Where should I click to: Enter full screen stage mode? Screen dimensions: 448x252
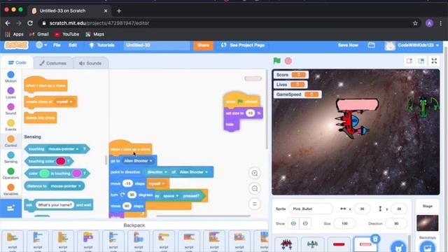coord(434,61)
